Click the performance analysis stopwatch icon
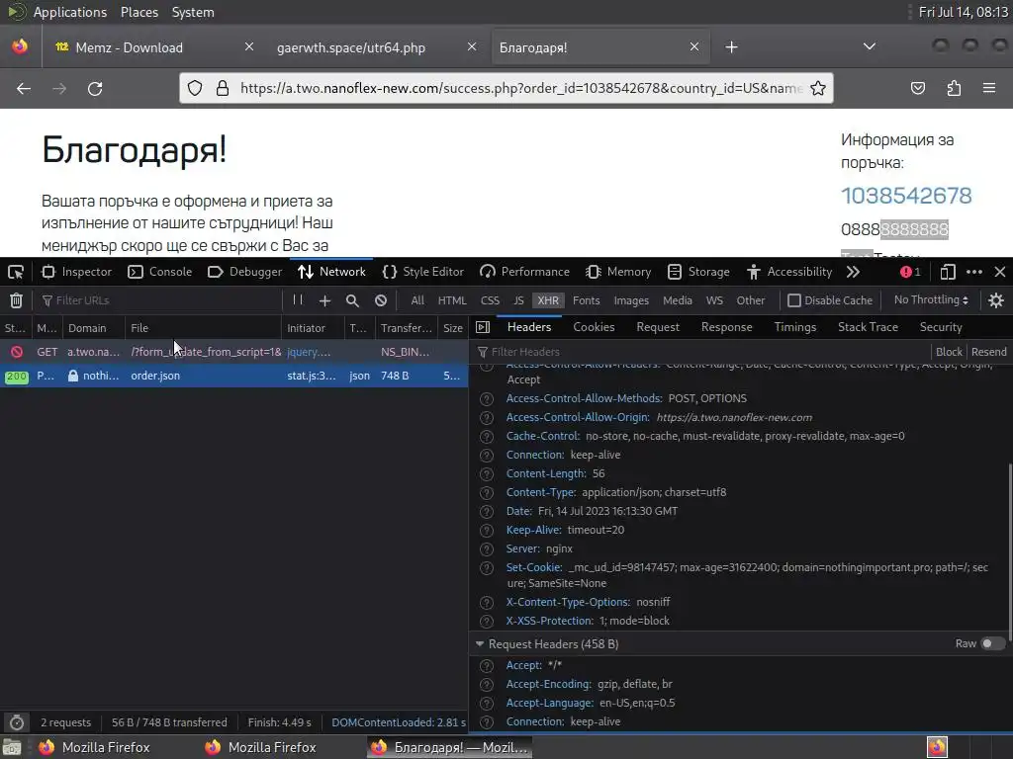 click(17, 722)
